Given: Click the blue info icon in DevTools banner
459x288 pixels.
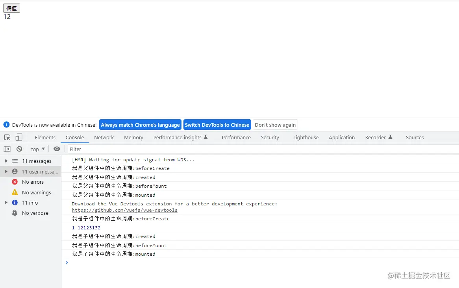Looking at the screenshot, I should (x=6, y=125).
